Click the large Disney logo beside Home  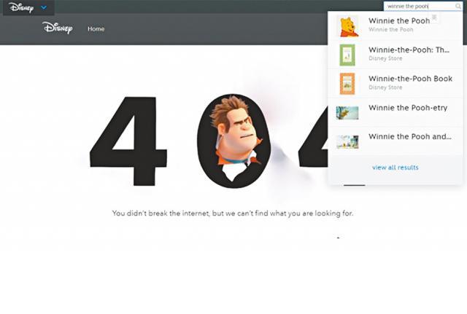[58, 28]
